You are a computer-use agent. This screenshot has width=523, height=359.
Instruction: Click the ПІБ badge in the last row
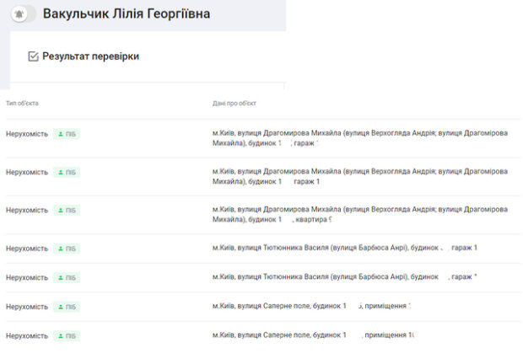click(66, 335)
